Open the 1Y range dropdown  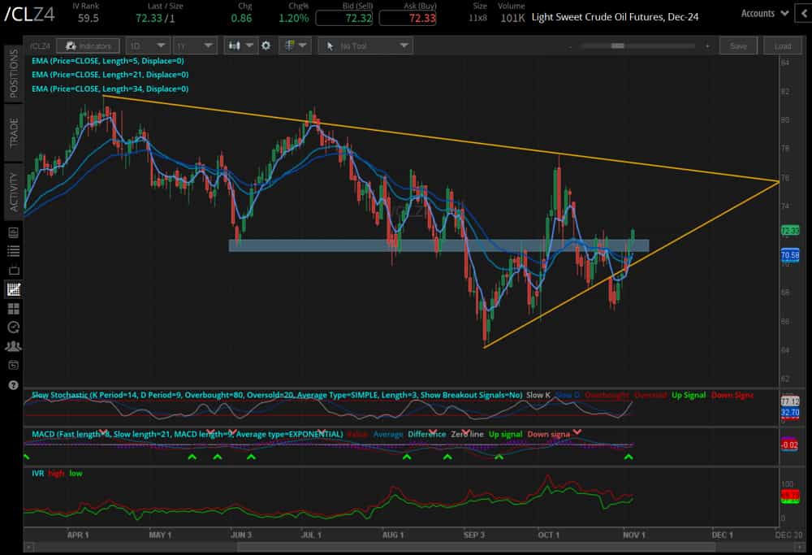195,46
